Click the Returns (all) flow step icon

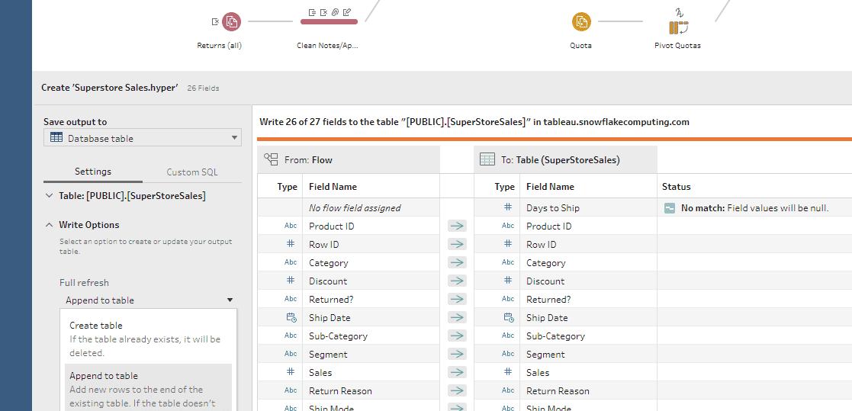pyautogui.click(x=231, y=22)
